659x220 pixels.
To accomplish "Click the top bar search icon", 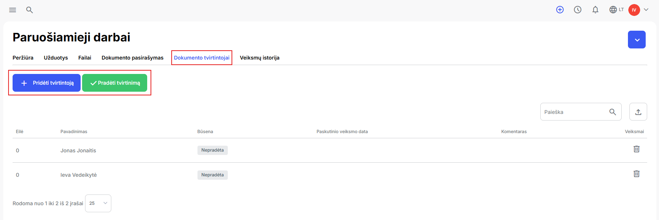I will tap(30, 10).
